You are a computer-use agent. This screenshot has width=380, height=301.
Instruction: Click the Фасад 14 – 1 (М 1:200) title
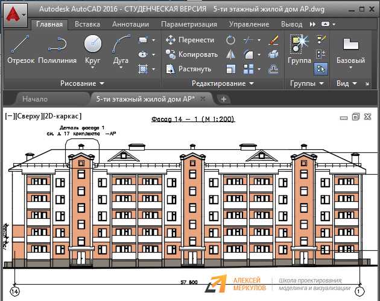coord(193,119)
